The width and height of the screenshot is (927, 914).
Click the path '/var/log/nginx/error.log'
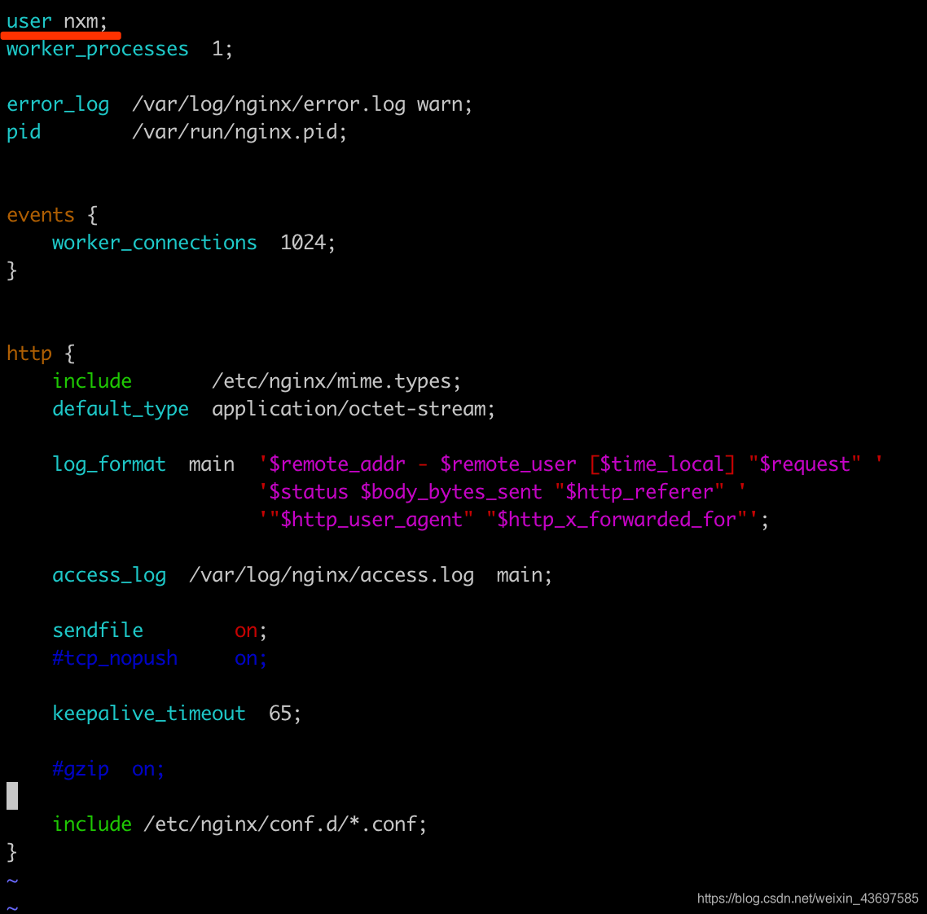click(x=268, y=104)
